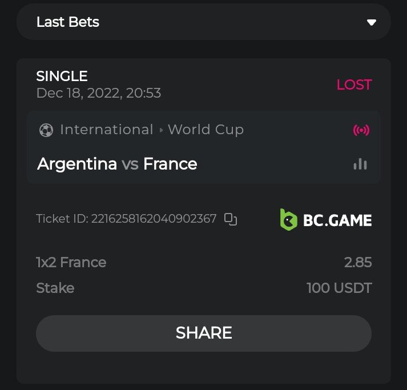Click the BC.GAME logo
Image resolution: width=407 pixels, height=390 pixels.
(x=326, y=220)
